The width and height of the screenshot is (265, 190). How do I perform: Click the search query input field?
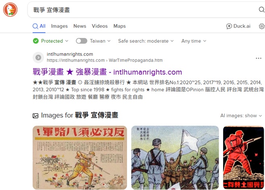click(x=144, y=10)
